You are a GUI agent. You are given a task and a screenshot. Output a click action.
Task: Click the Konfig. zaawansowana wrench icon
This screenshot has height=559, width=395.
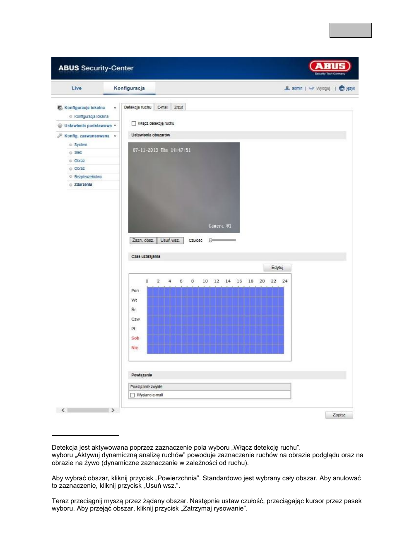(60, 136)
